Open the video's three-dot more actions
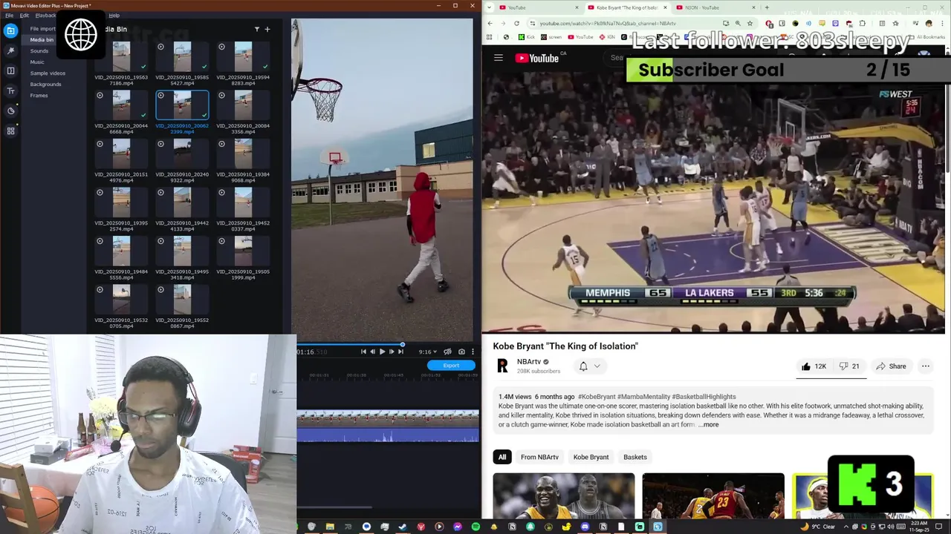Image resolution: width=951 pixels, height=534 pixels. (926, 366)
